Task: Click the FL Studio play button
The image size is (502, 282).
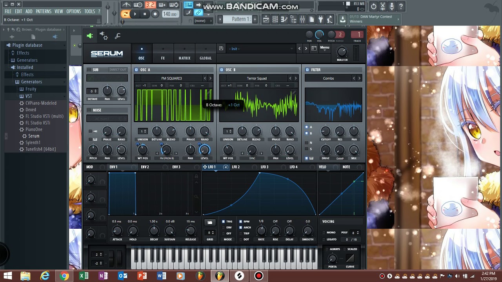Action: [x=135, y=14]
